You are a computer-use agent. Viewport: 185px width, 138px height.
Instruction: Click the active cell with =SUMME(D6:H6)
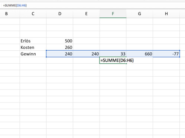click(x=113, y=60)
